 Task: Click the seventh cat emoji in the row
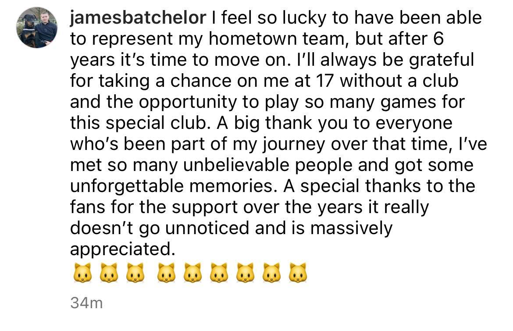(246, 273)
